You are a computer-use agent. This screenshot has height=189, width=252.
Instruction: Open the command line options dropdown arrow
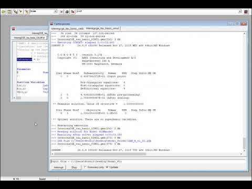click(x=240, y=11)
